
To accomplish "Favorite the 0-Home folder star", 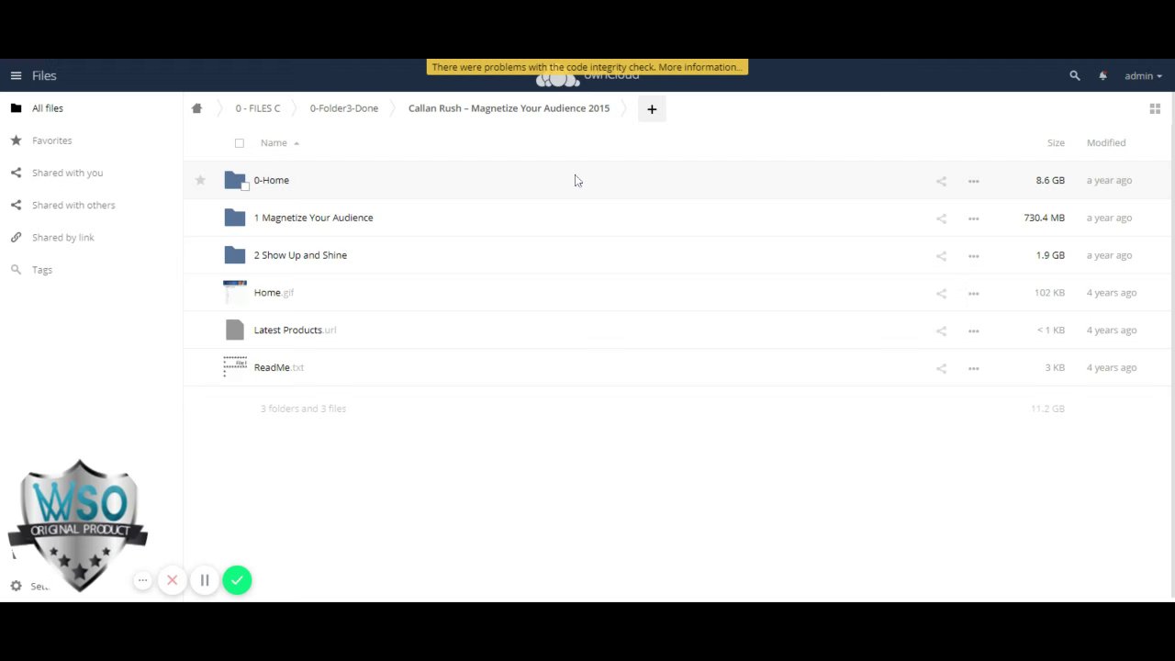I will tap(200, 180).
